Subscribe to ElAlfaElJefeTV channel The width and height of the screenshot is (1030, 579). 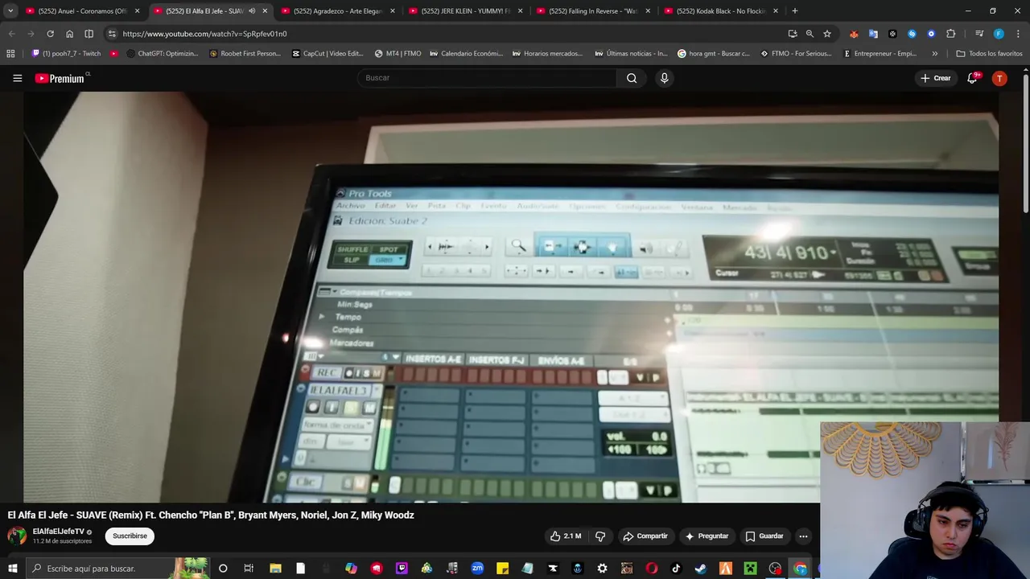[x=130, y=536]
